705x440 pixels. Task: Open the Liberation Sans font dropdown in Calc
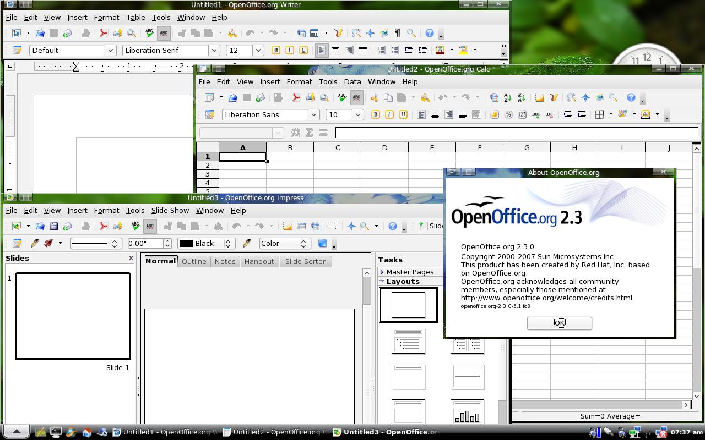313,114
